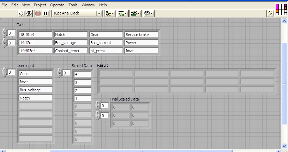Click the vertical scrollbar thumb

coord(284,84)
